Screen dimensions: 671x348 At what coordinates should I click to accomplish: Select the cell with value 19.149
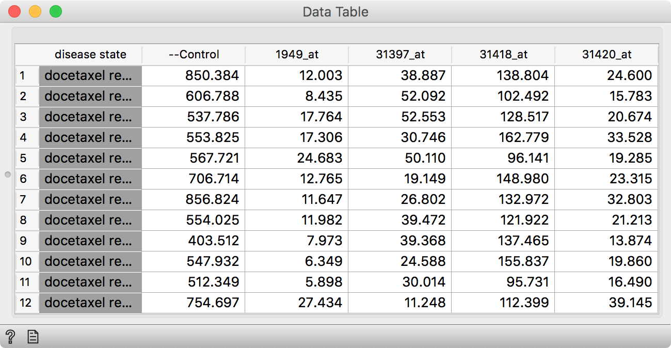[400, 179]
